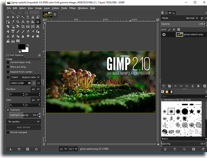This screenshot has height=158, width=207.
Task: Select the Blur/Sharpen droplet tool
Action: [23, 36]
